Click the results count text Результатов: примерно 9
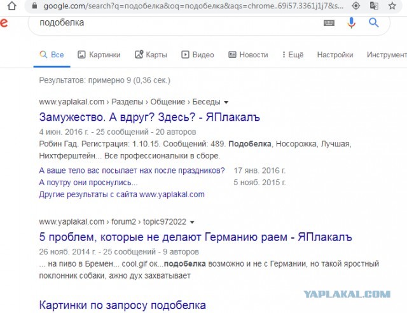The height and width of the screenshot is (313, 407). 104,80
